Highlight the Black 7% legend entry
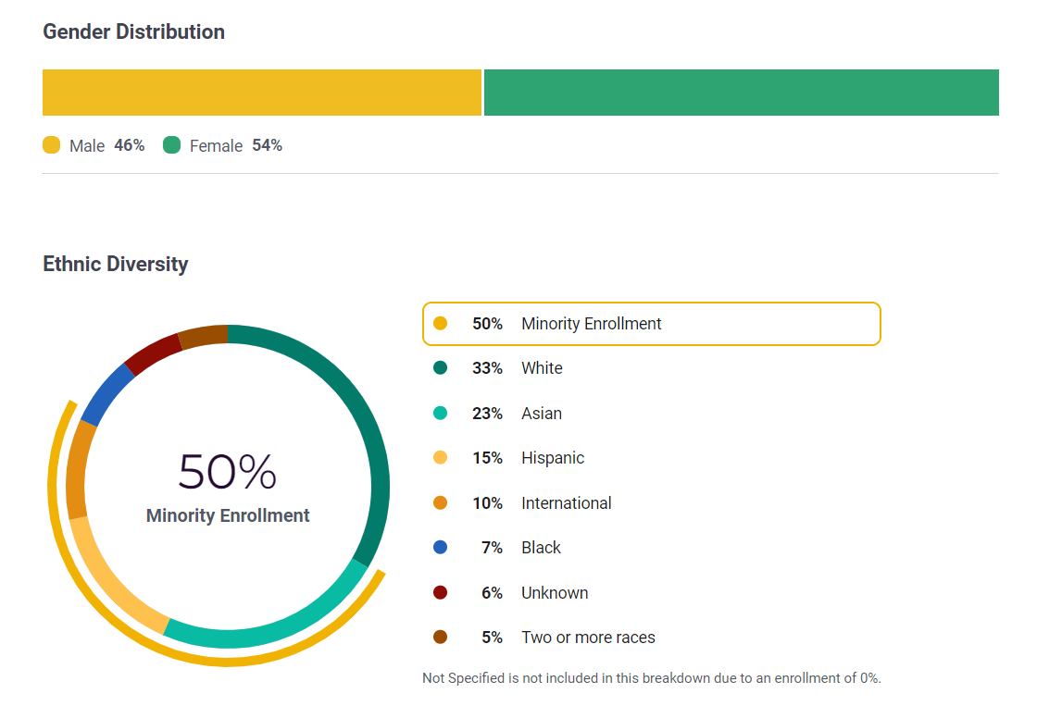 pos(541,548)
